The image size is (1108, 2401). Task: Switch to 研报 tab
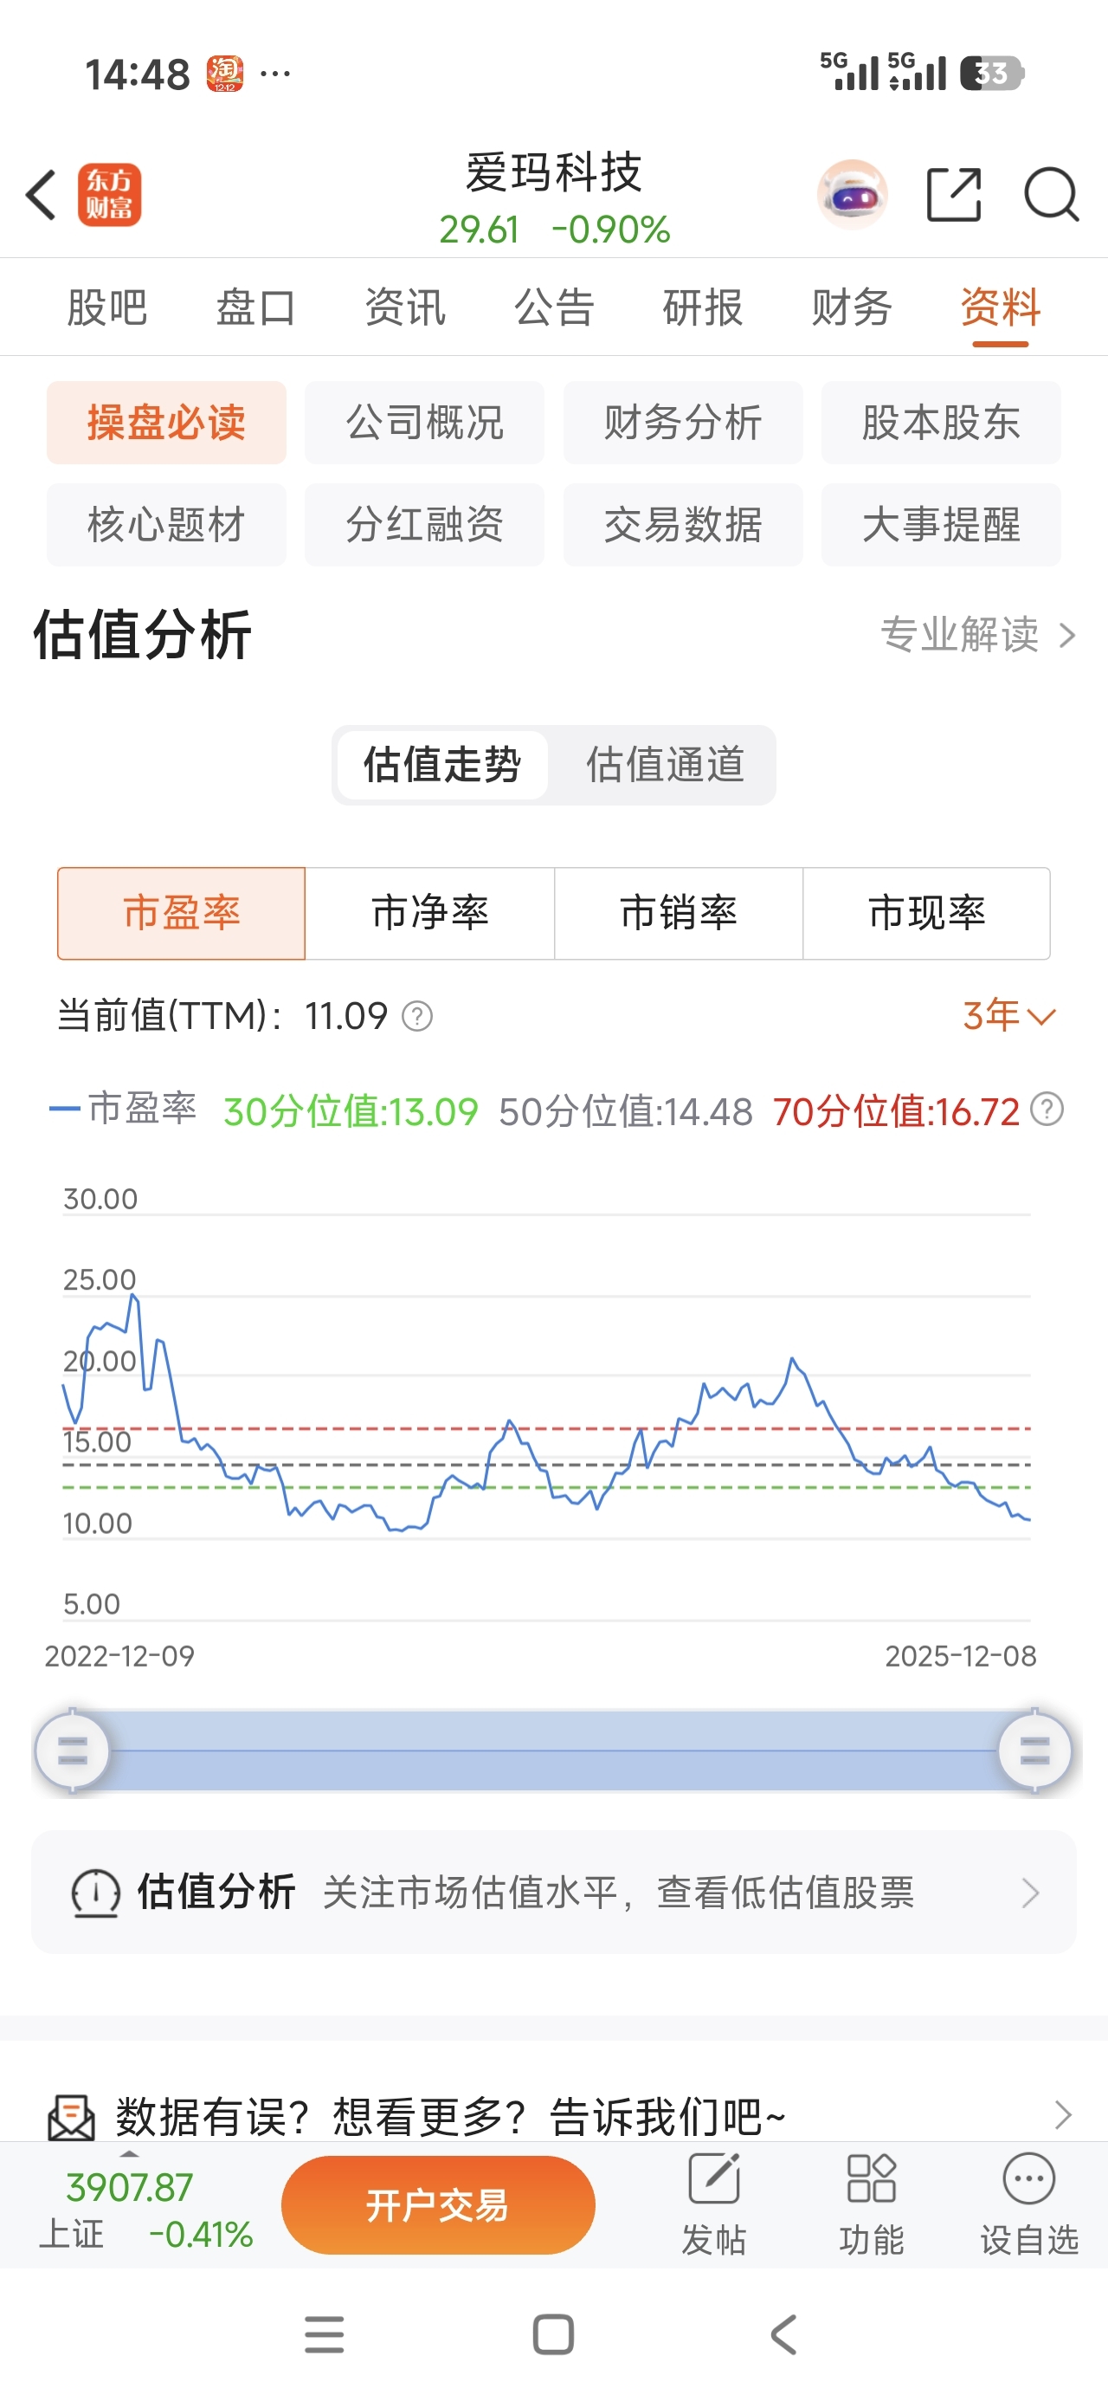click(x=703, y=307)
